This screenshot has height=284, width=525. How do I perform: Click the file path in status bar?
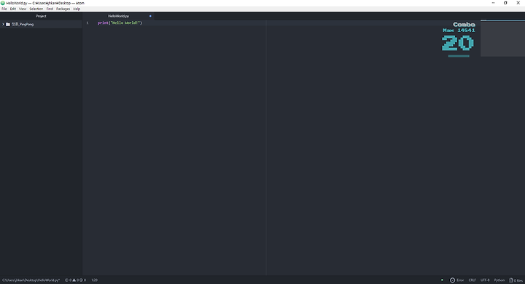pos(31,280)
